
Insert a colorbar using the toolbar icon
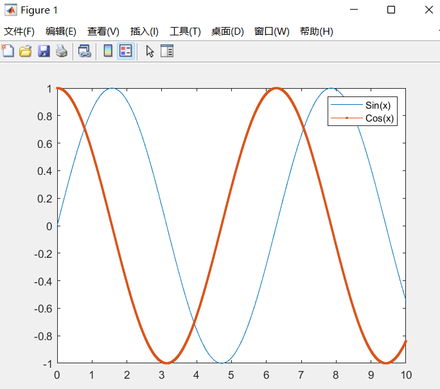[x=108, y=51]
